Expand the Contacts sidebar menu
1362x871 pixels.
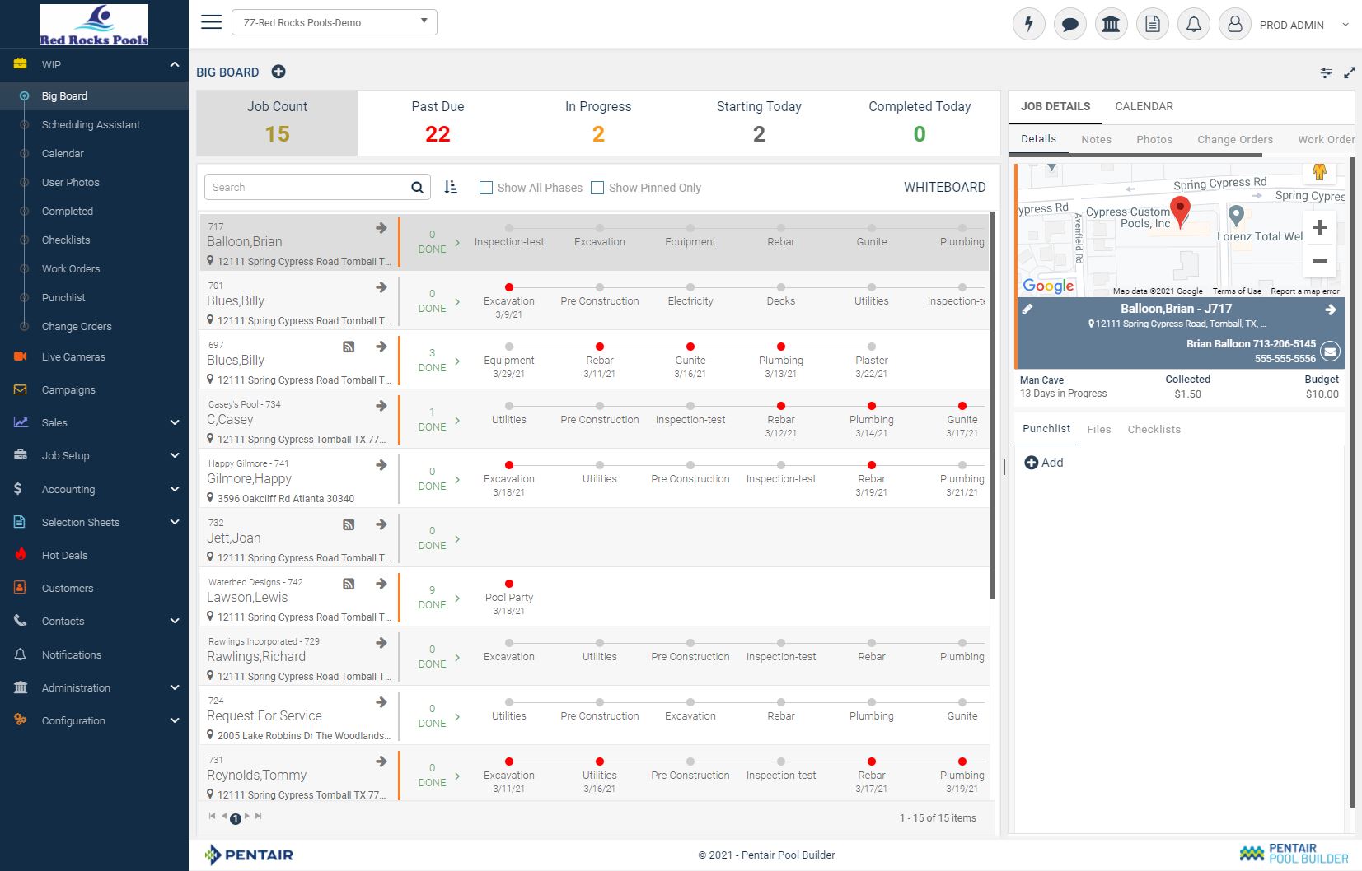click(174, 621)
